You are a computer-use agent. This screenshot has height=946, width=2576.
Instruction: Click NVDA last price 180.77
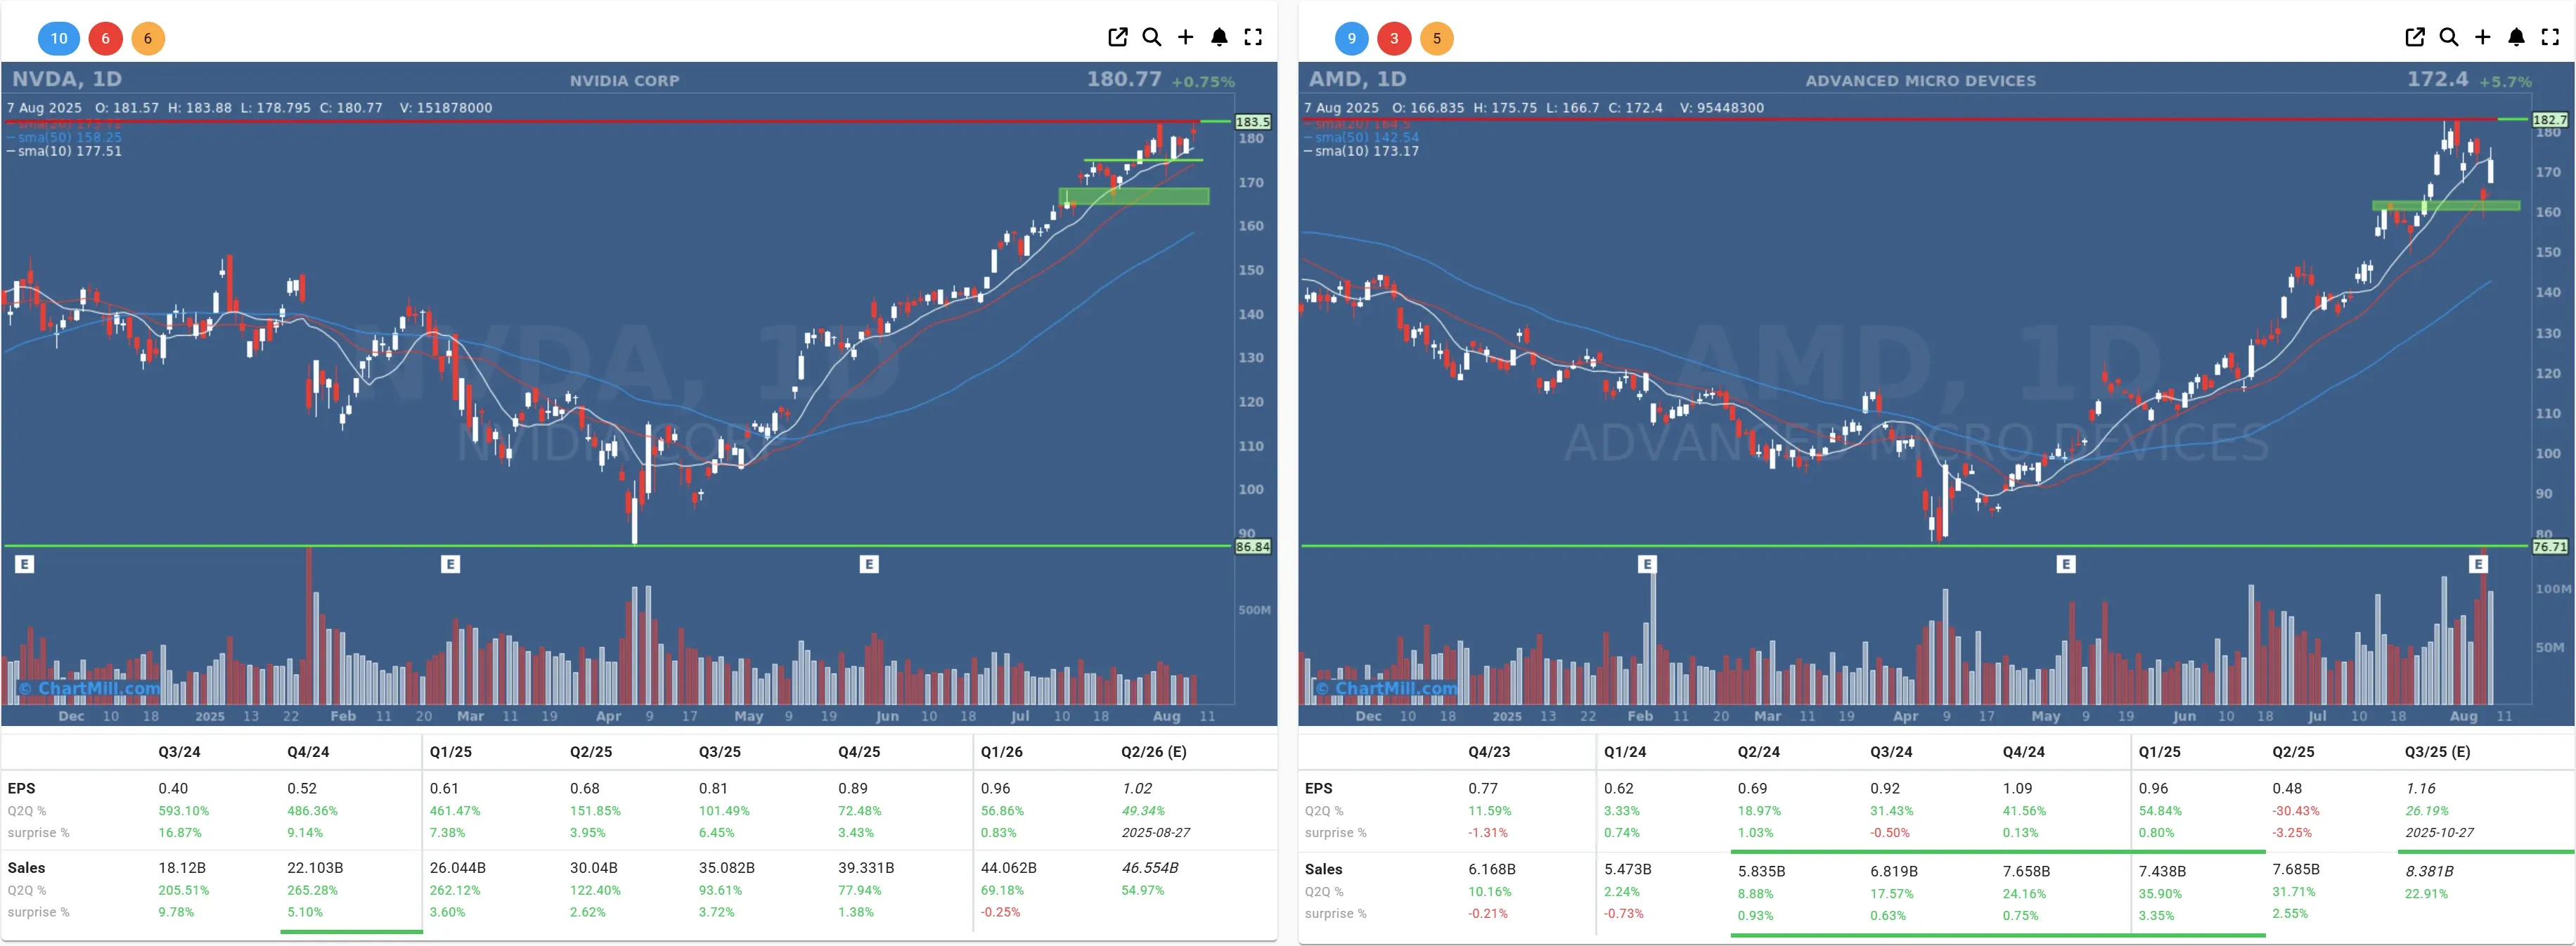click(1124, 79)
